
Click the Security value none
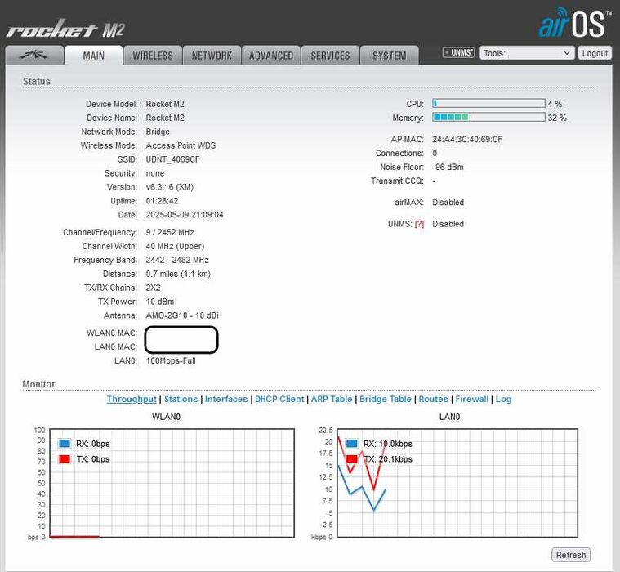coord(155,173)
